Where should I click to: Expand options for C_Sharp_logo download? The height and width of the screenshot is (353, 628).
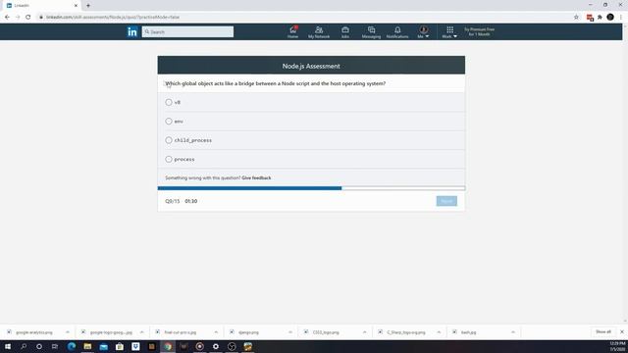439,332
